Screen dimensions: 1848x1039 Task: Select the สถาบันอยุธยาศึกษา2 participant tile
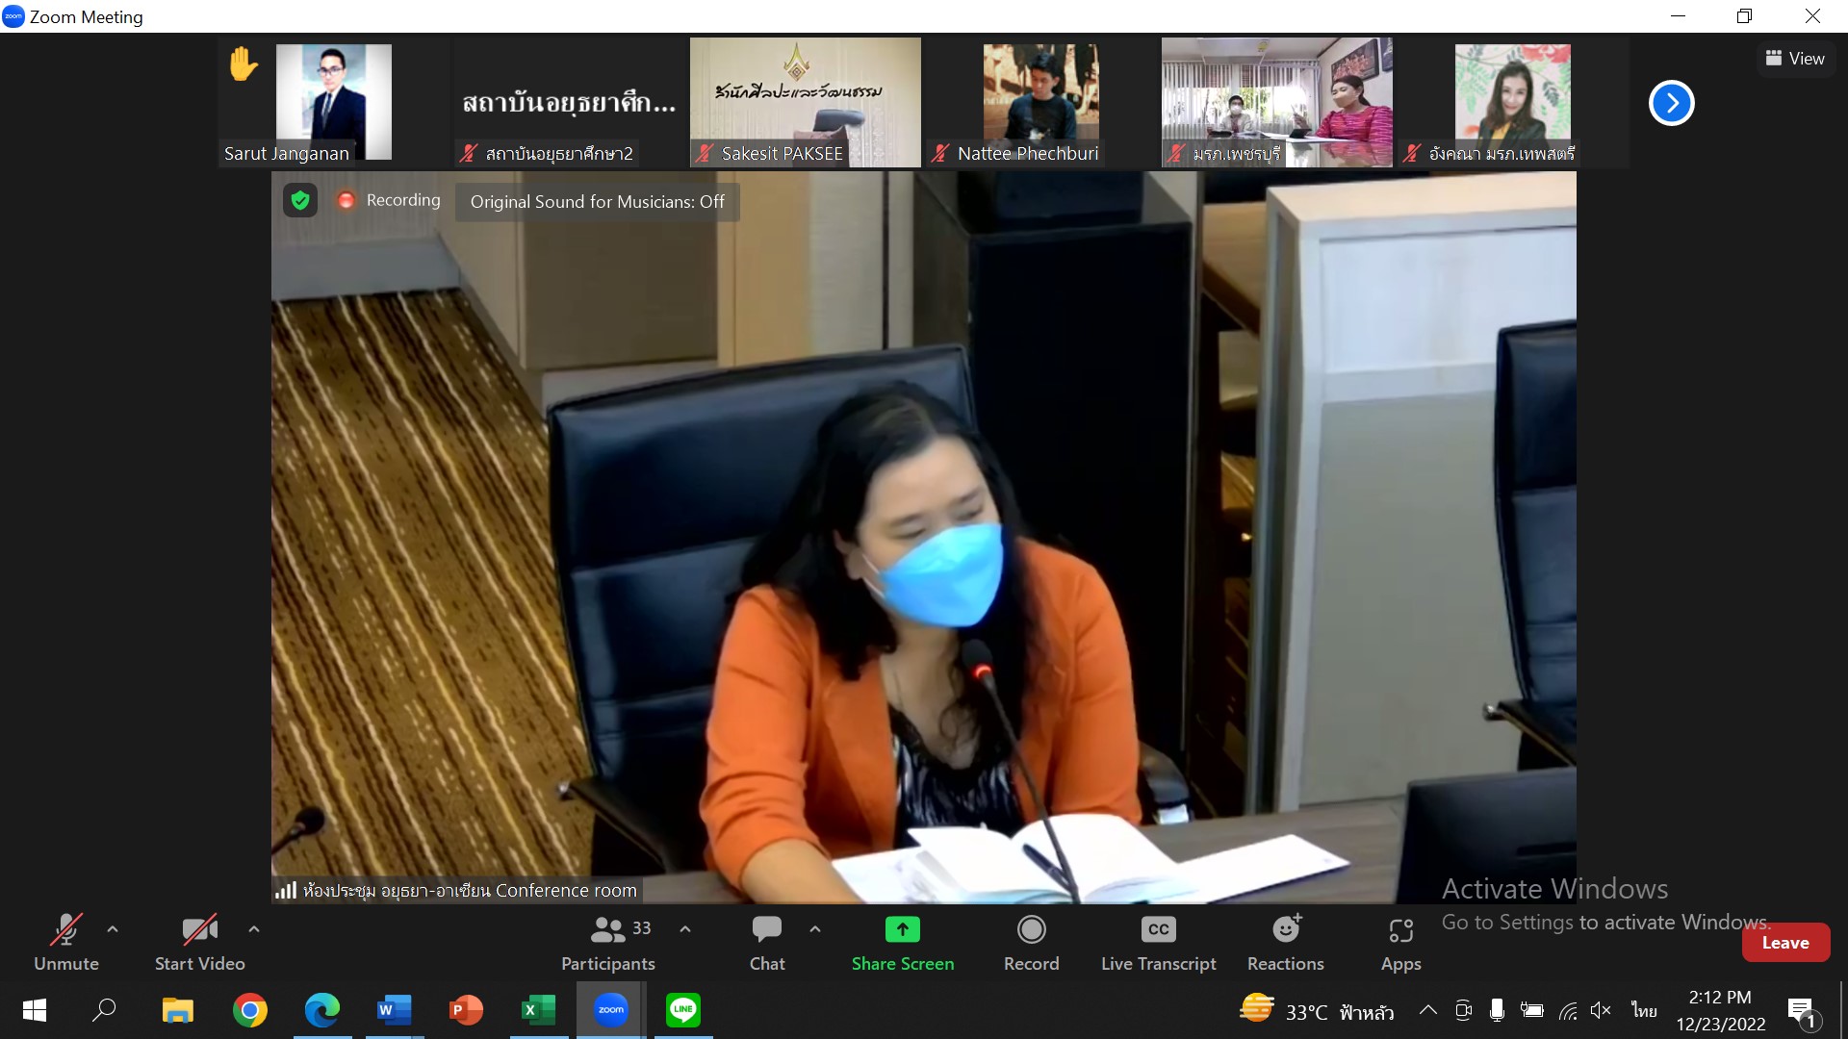coord(569,102)
